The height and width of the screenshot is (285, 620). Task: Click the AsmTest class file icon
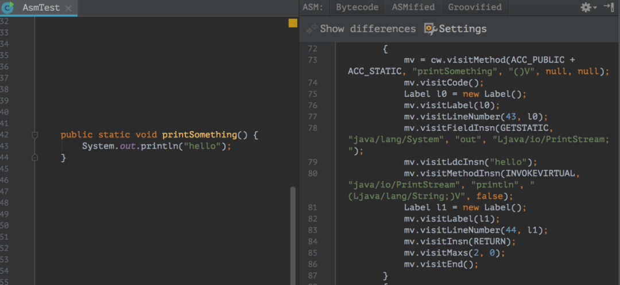8,7
